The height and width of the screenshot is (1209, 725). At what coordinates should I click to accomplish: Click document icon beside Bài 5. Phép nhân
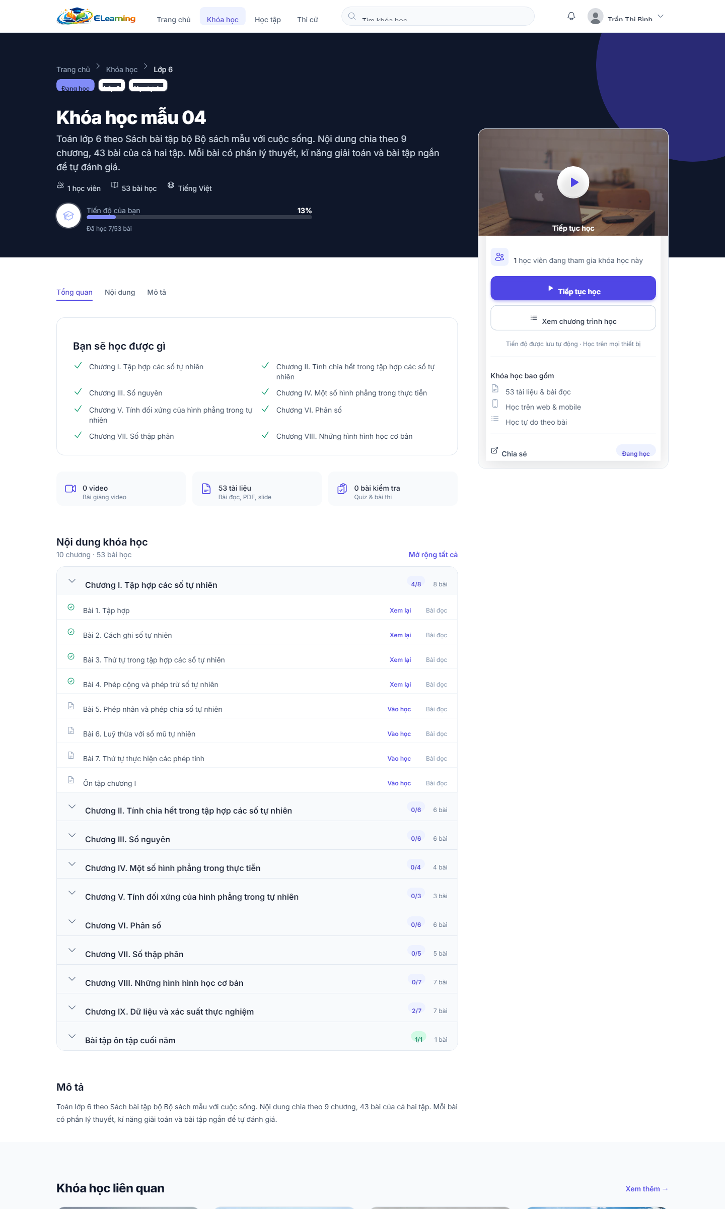71,706
